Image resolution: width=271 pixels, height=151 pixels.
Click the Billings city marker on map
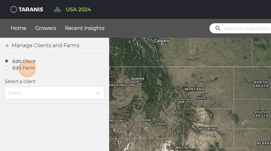coord(202,101)
